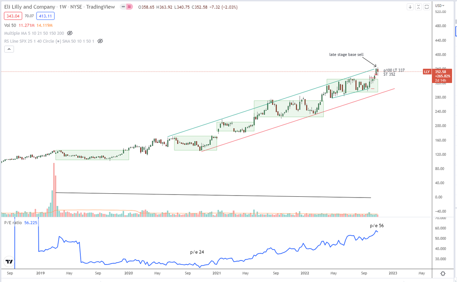Viewport: 457px width, 282px height.
Task: Click the 50.000 P/E axis label
Action: [x=440, y=239]
